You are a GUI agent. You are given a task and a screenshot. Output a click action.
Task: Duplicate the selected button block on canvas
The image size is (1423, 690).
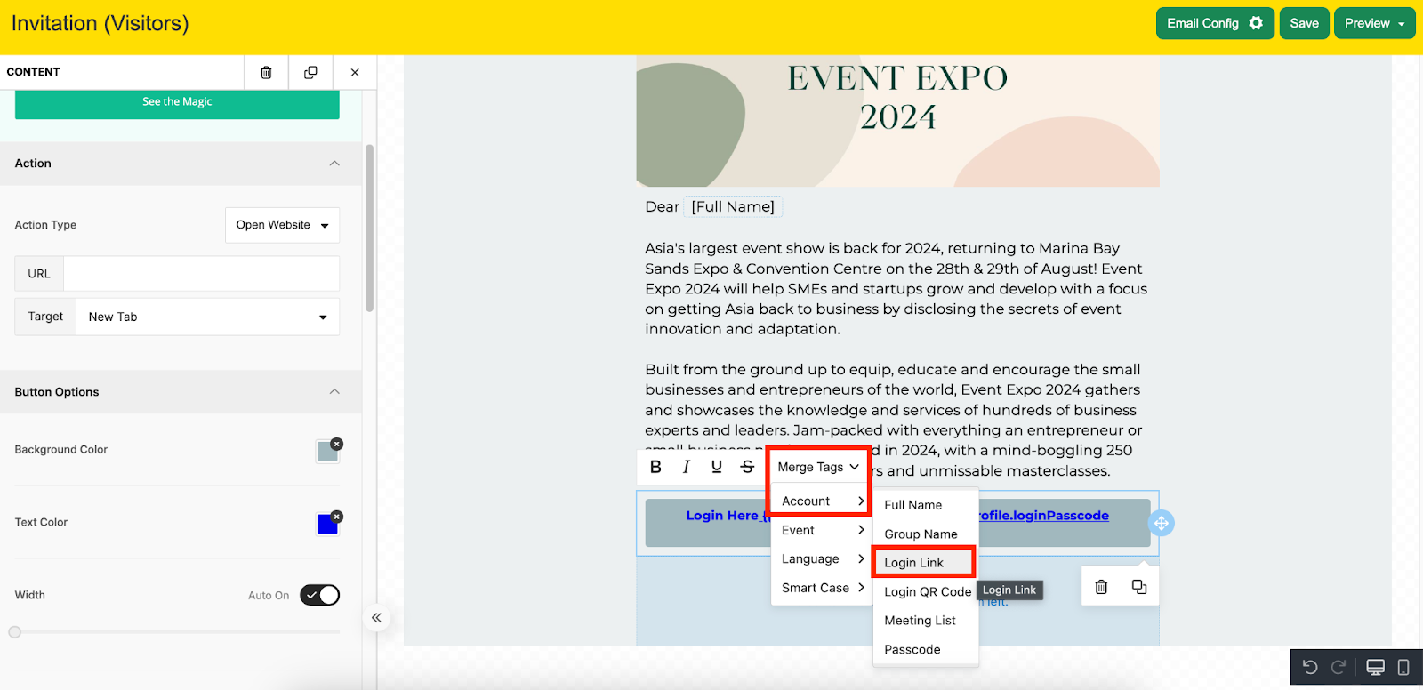[x=1139, y=587]
